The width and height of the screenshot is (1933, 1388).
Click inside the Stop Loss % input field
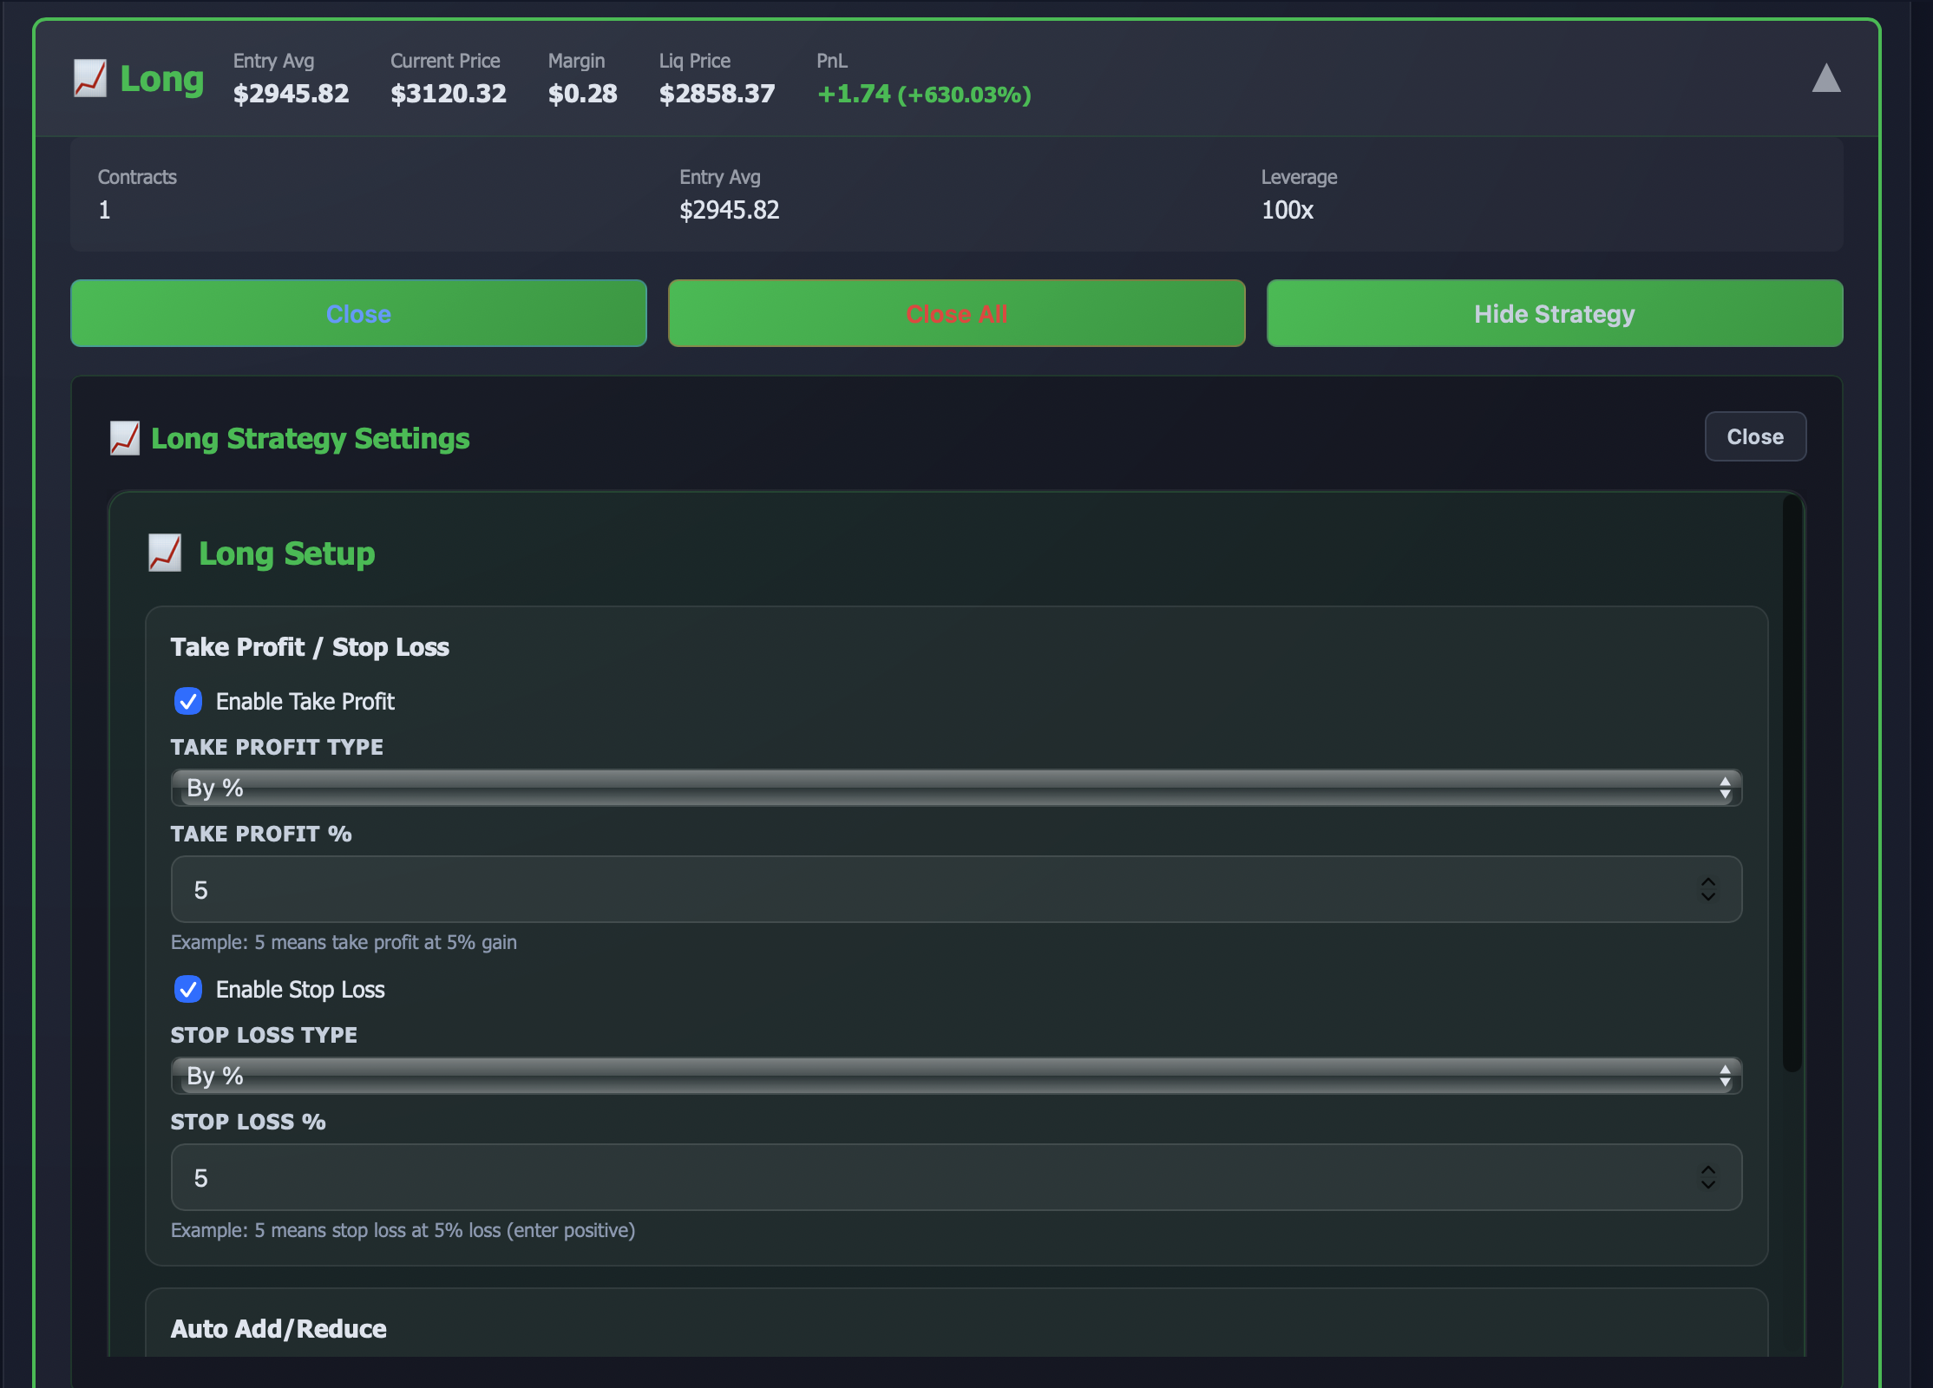[x=781, y=1177]
